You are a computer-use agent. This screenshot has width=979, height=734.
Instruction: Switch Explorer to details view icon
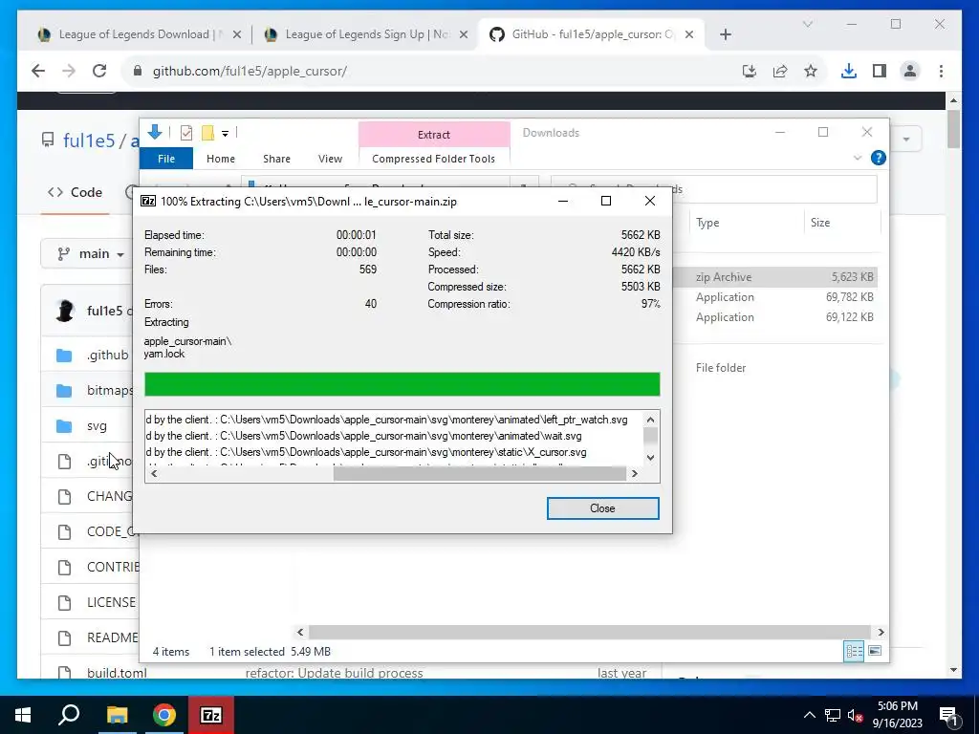[854, 651]
